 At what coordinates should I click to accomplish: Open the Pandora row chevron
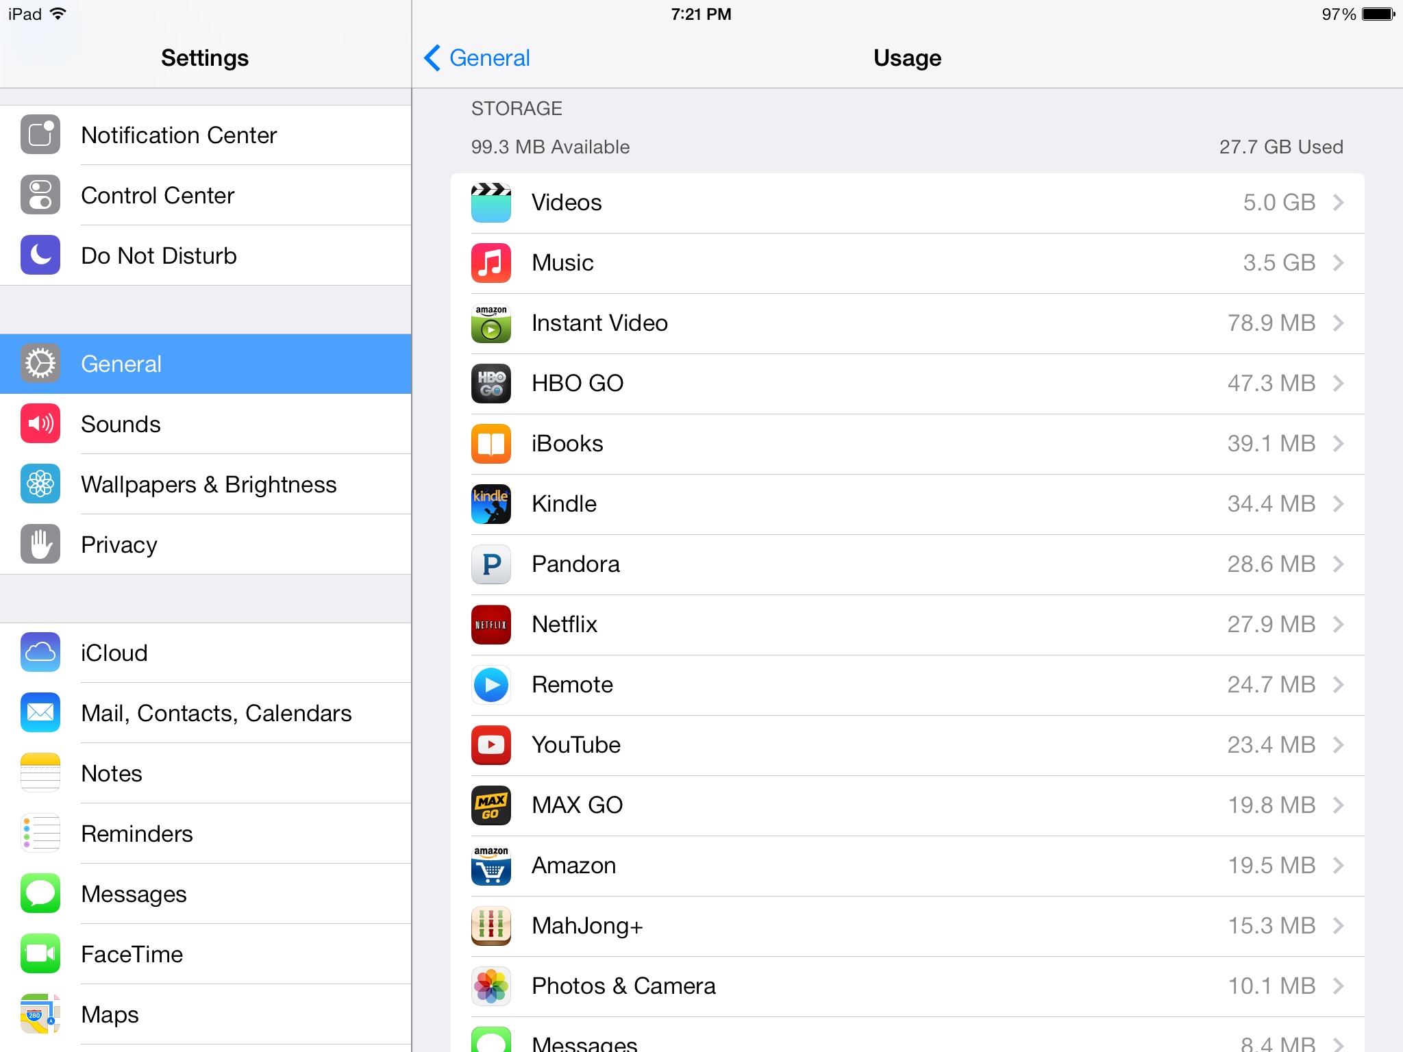[1339, 564]
